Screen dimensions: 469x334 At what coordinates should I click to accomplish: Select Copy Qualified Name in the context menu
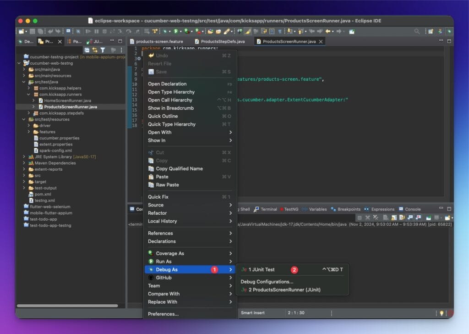point(190,169)
